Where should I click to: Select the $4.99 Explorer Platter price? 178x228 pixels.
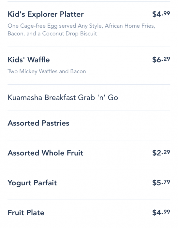(x=161, y=14)
